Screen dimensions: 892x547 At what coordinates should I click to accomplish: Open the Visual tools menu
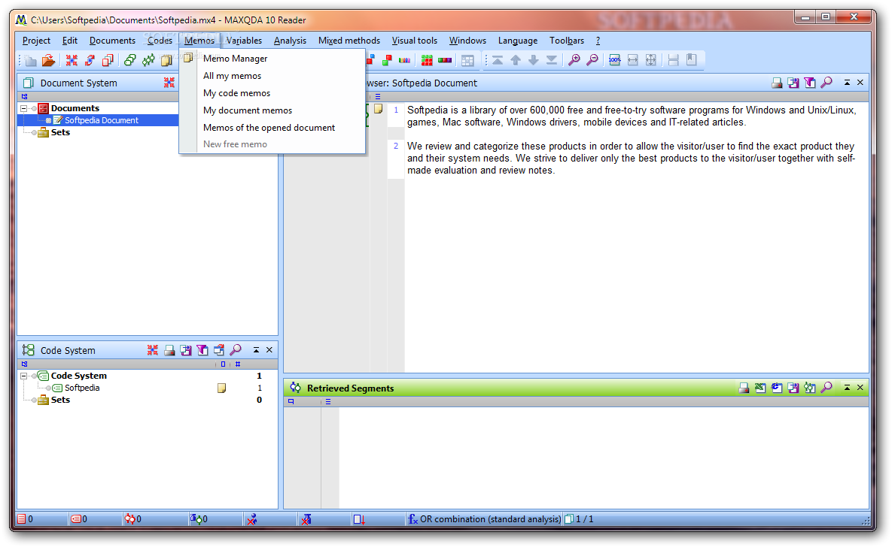(x=415, y=41)
